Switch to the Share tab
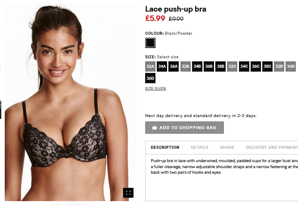This screenshot has width=298, height=205. pos(227,147)
